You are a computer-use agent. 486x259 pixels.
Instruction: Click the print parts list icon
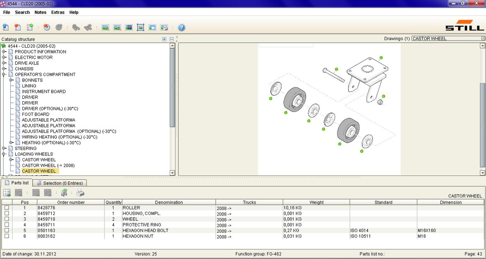(80, 193)
